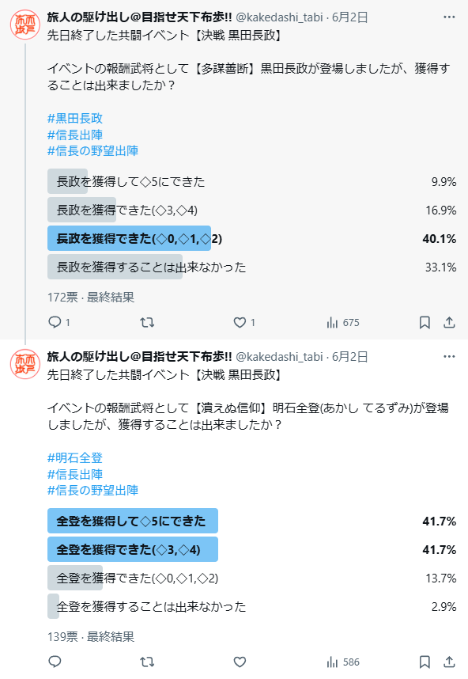Screen dimensions: 468x679
Task: Share the second tweet
Action: tap(449, 662)
